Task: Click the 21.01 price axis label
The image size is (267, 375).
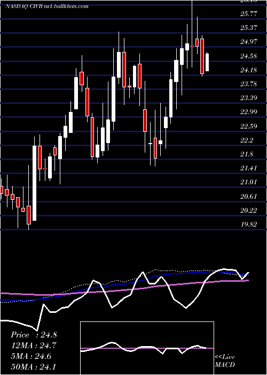Action: tap(249, 182)
